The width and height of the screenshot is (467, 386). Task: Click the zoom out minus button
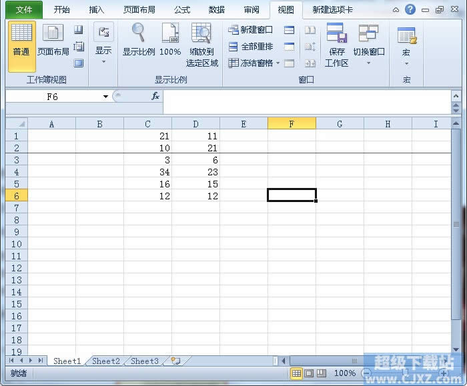point(367,373)
